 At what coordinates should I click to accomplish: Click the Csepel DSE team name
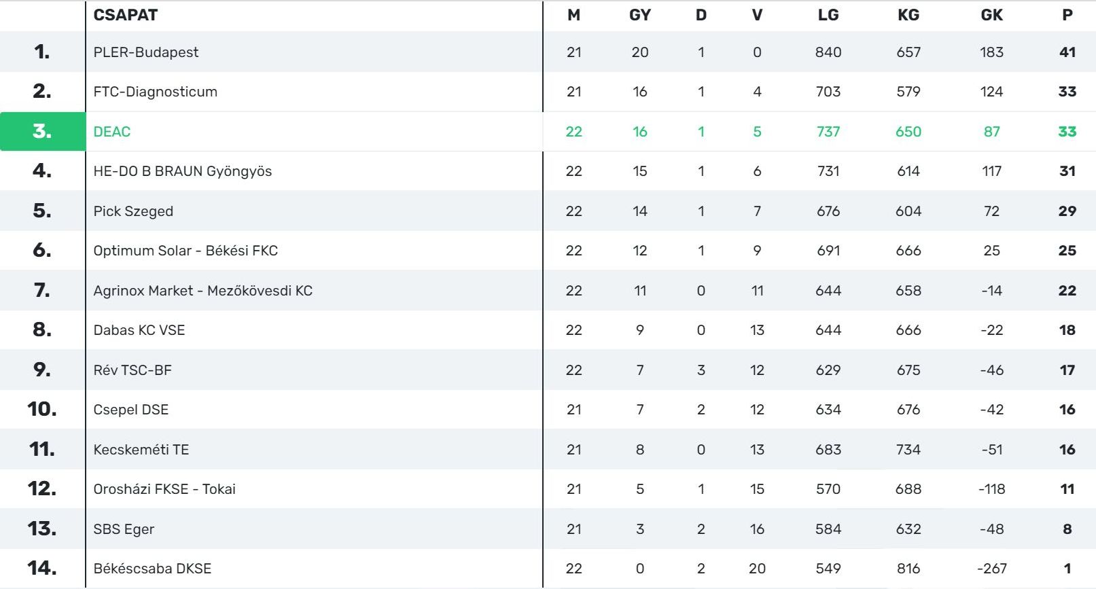131,410
